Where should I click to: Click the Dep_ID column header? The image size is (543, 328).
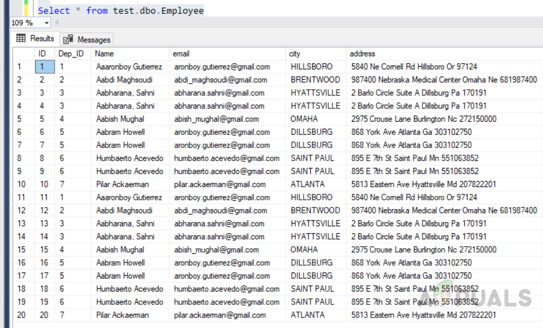click(x=73, y=54)
